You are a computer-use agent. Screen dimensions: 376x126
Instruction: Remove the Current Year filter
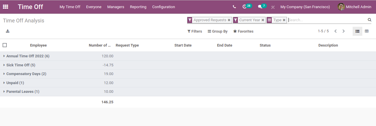pos(263,20)
